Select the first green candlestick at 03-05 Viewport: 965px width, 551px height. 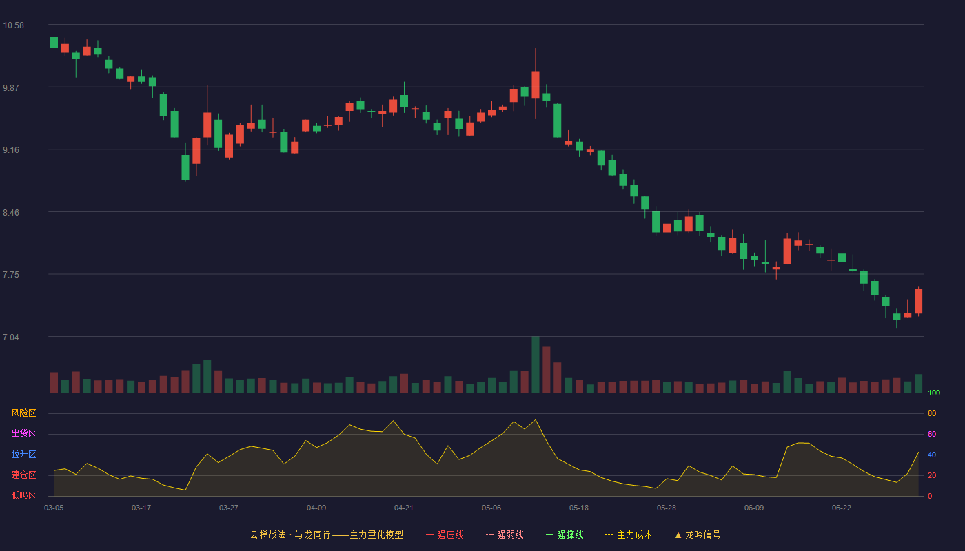(54, 42)
